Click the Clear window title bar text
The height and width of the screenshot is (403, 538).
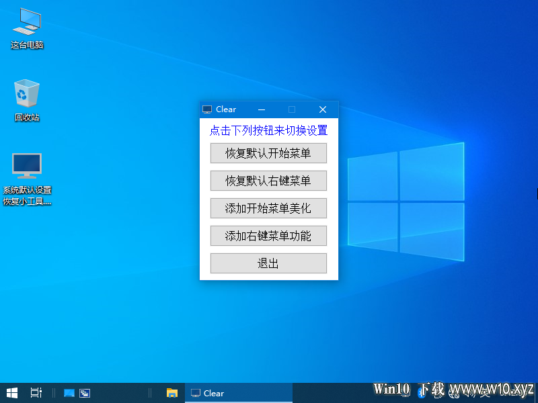[x=226, y=109]
